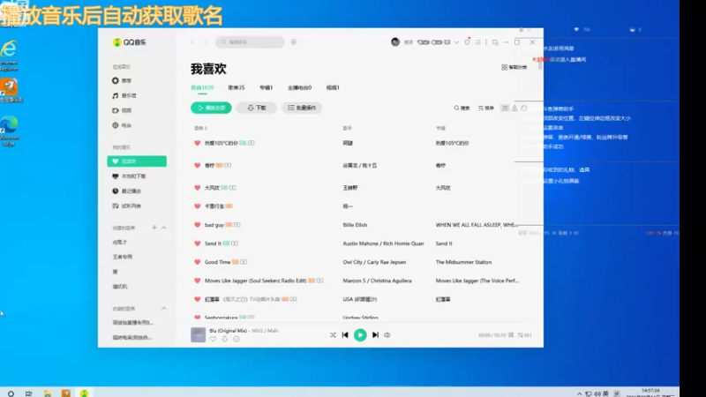
Task: Unlike bad guy via its heart icon
Action: pyautogui.click(x=197, y=225)
